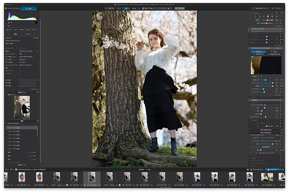289x193 pixels.
Task: Select the horizon tool in top toolbar
Action: click(151, 8)
